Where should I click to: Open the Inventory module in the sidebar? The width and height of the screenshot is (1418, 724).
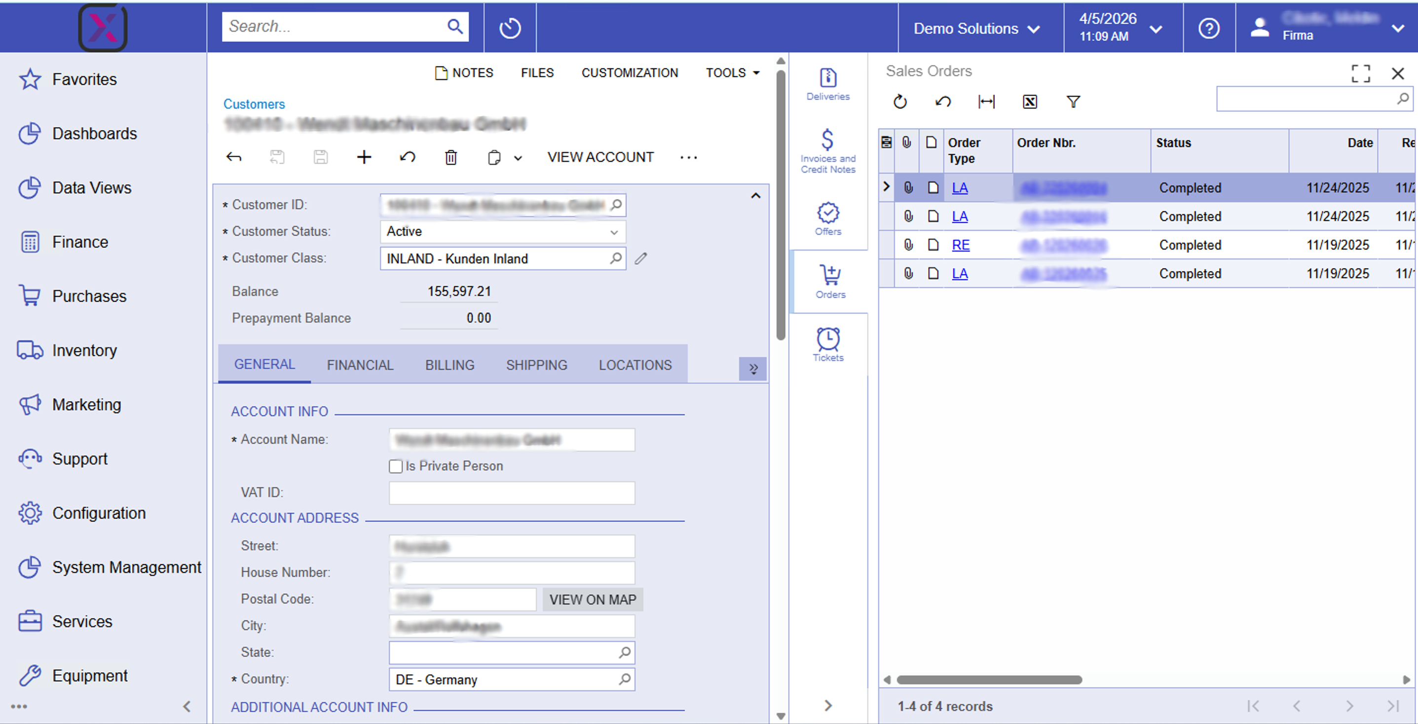84,350
